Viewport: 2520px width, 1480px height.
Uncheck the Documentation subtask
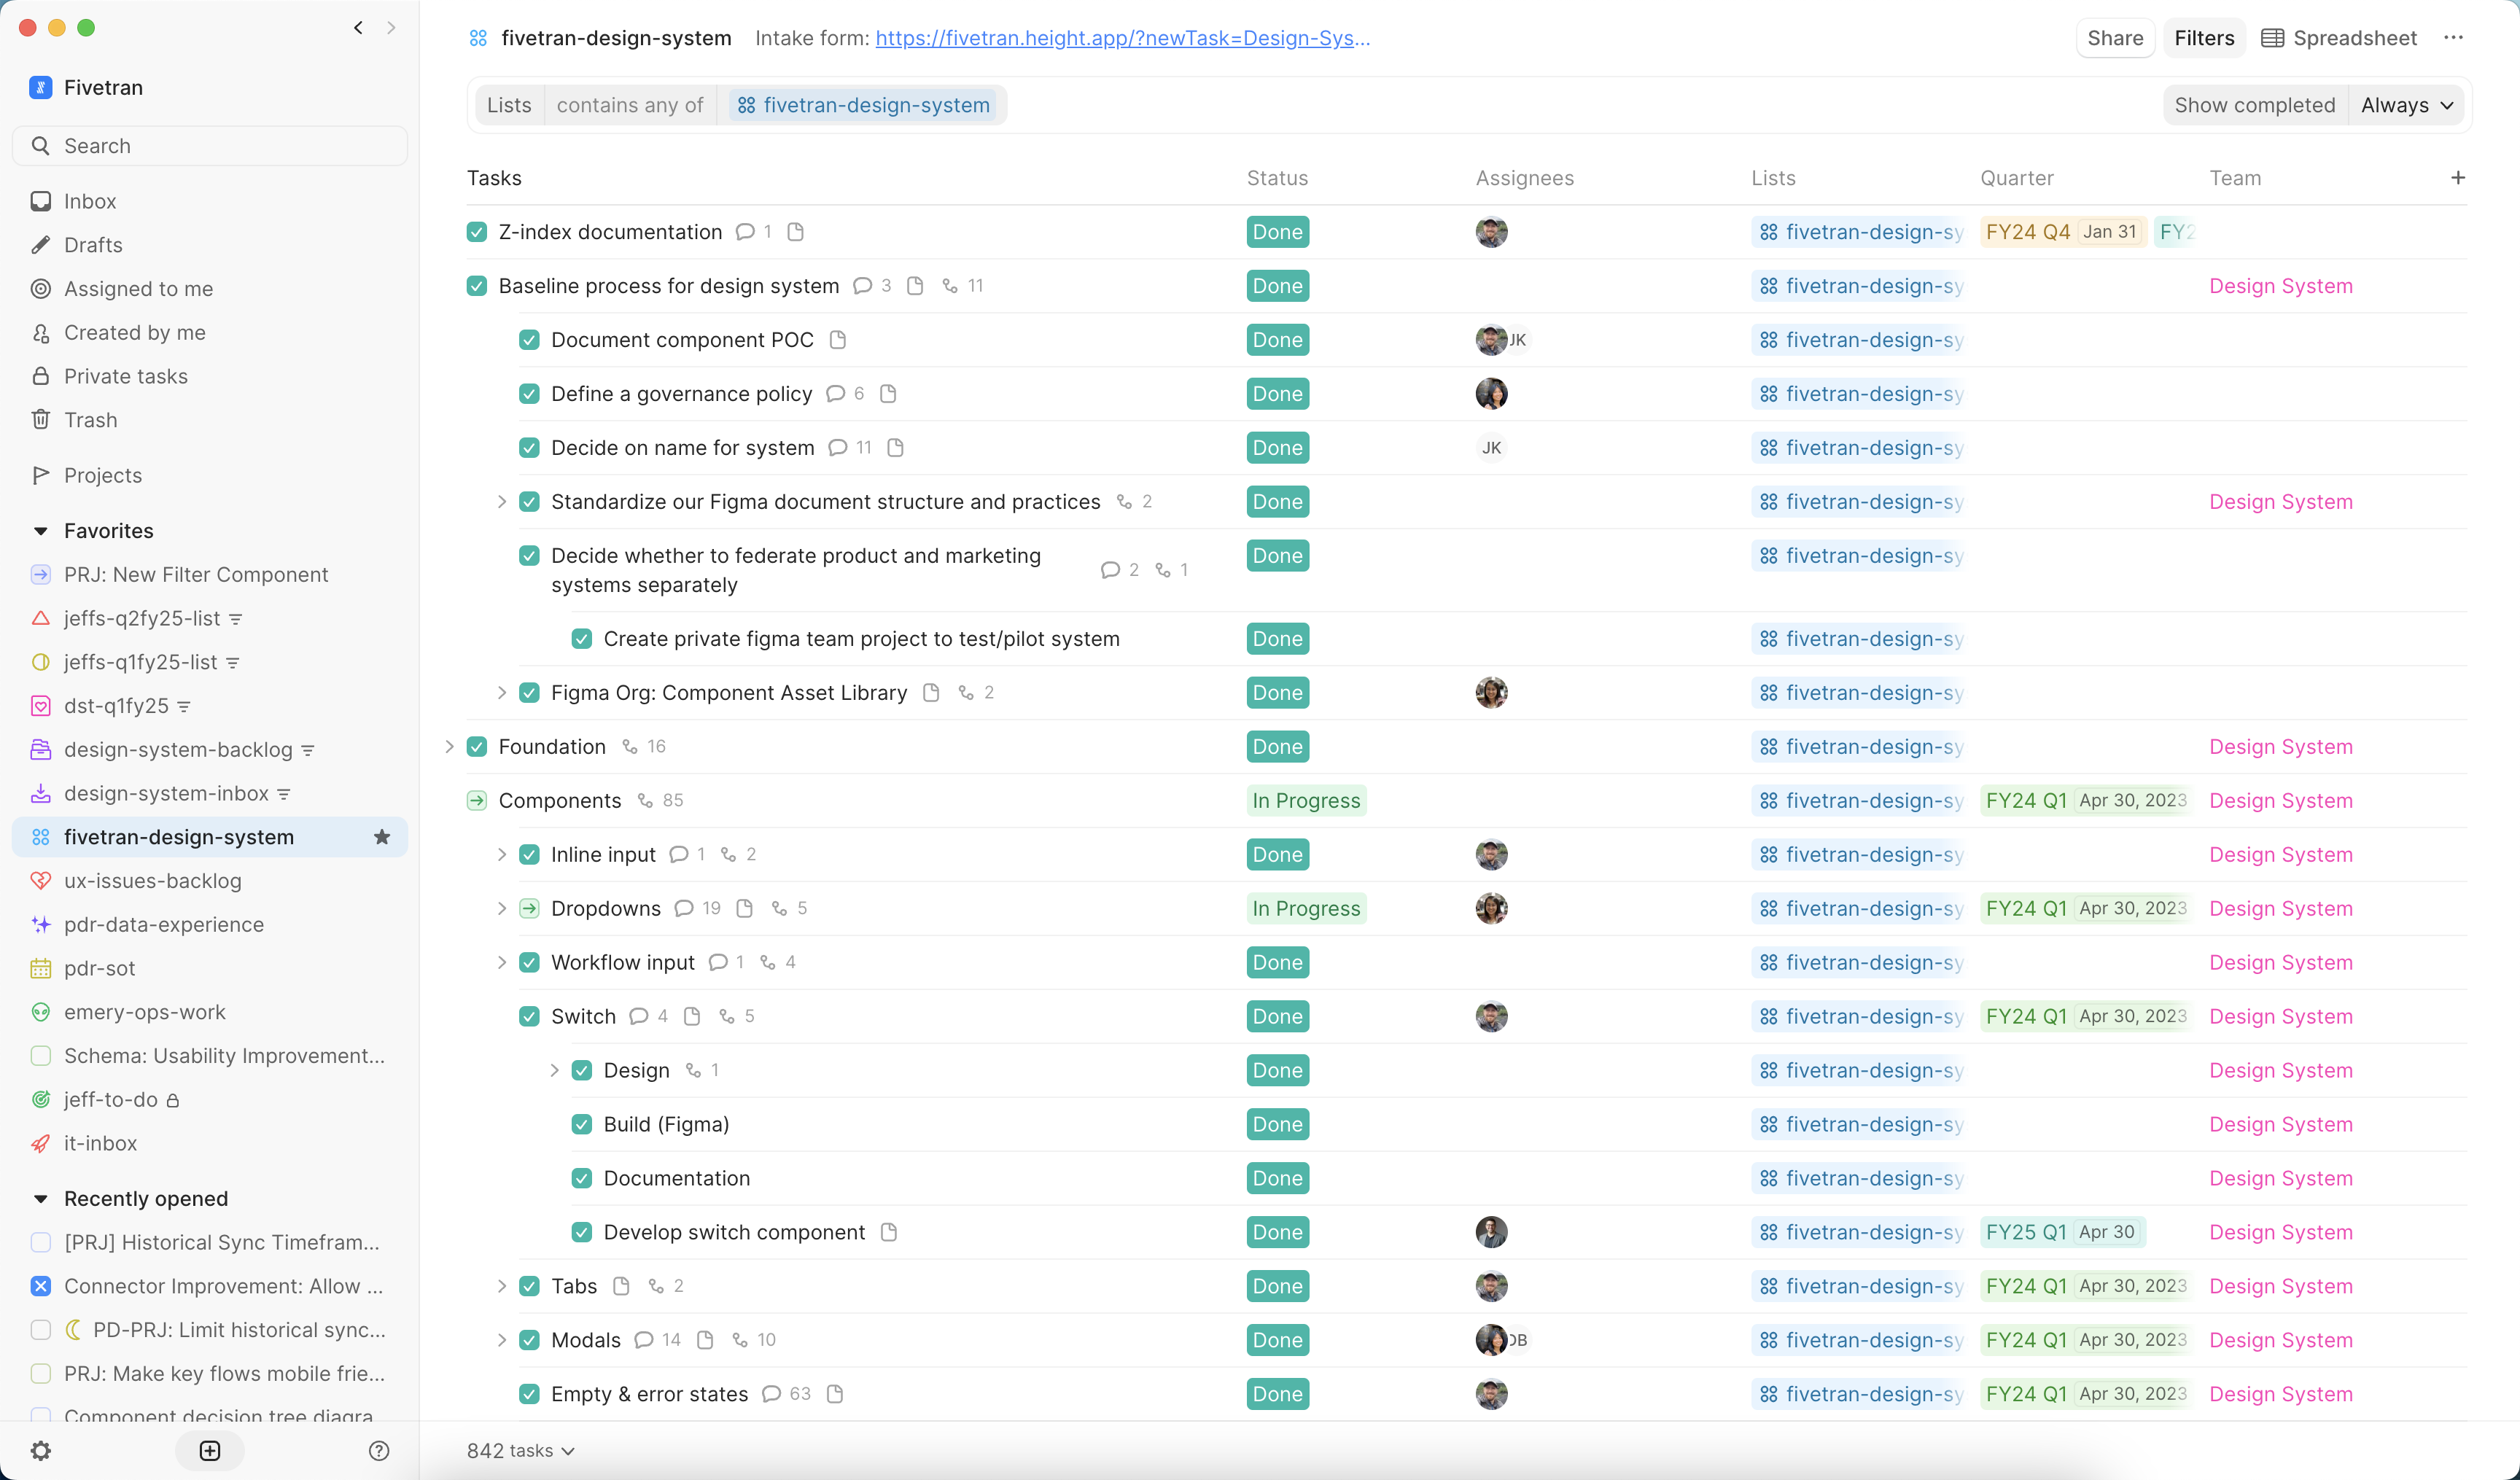[582, 1178]
